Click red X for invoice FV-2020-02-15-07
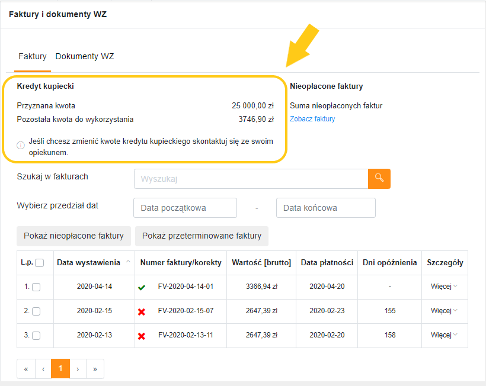Viewport: 486px width, 386px height. tap(142, 312)
